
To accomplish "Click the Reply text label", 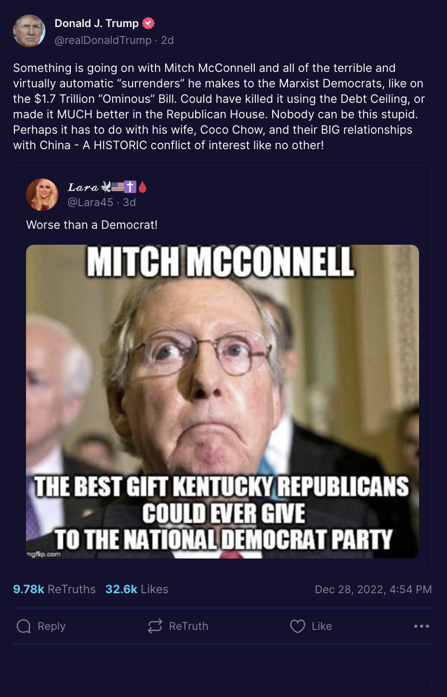I will coord(52,626).
